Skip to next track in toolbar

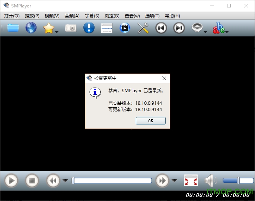179,28
